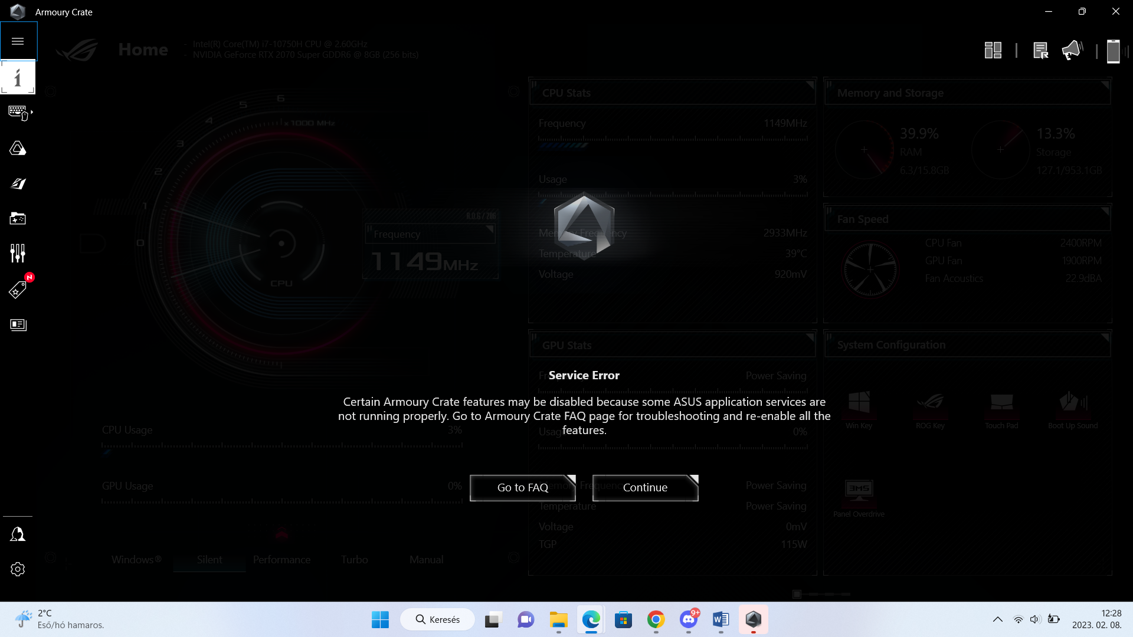Open File Explorer from taskbar
1133x637 pixels.
(x=558, y=619)
